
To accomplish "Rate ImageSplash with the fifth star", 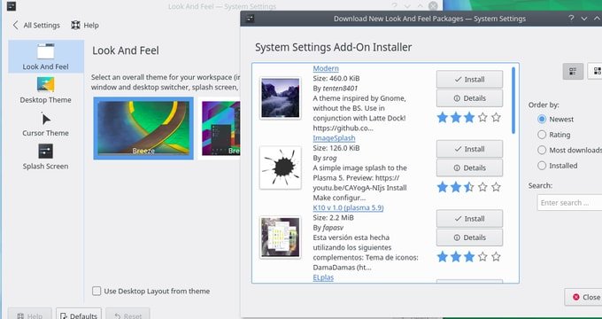I will click(496, 187).
